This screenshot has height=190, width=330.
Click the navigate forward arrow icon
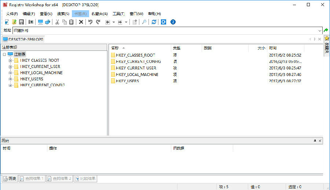point(120,22)
